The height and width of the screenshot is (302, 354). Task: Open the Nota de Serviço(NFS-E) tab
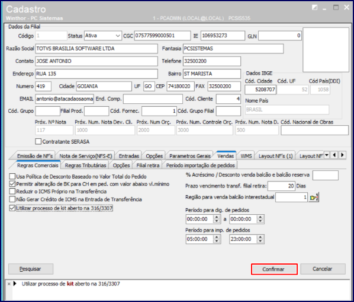(x=86, y=156)
